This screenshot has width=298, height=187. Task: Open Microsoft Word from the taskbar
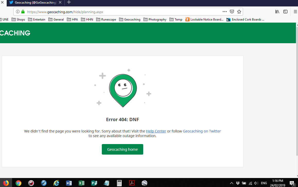pyautogui.click(x=69, y=183)
